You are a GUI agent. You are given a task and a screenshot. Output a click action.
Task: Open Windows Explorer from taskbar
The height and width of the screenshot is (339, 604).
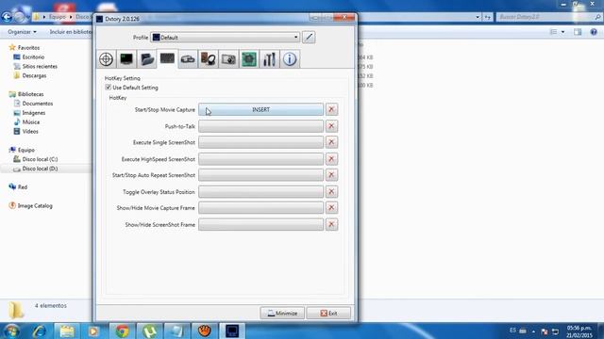pyautogui.click(x=67, y=331)
